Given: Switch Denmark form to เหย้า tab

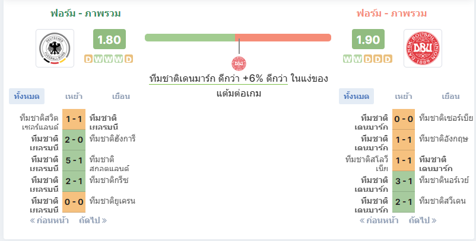Looking at the screenshot, I should pos(404,97).
